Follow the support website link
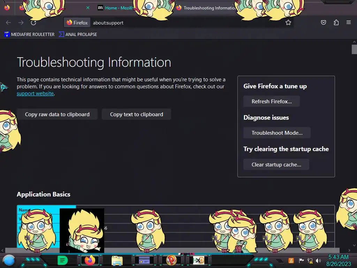 35,94
